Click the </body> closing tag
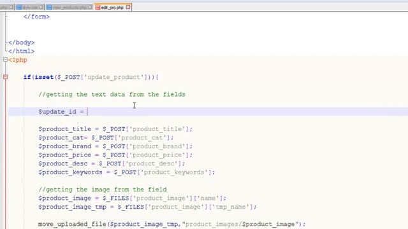Image resolution: width=408 pixels, height=229 pixels. (x=21, y=43)
